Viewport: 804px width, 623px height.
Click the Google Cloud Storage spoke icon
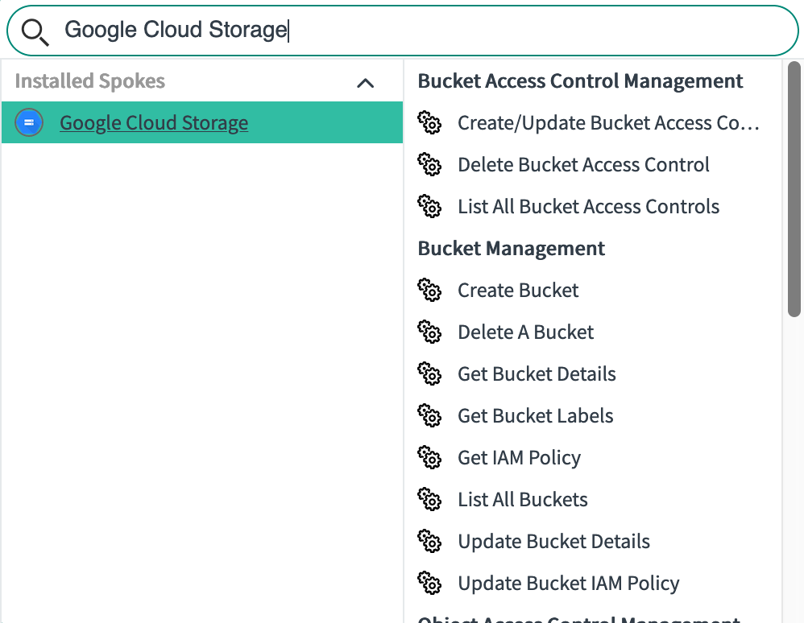pos(29,122)
